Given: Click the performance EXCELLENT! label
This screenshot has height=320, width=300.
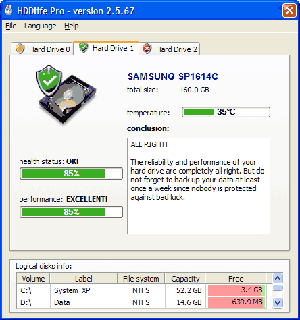Looking at the screenshot, I should pos(64,199).
